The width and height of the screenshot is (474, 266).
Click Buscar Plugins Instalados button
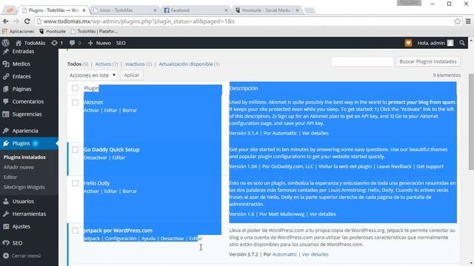428,61
